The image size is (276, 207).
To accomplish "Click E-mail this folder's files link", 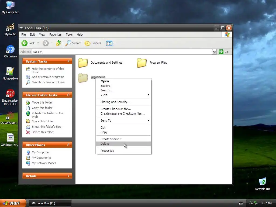I will point(46,127).
